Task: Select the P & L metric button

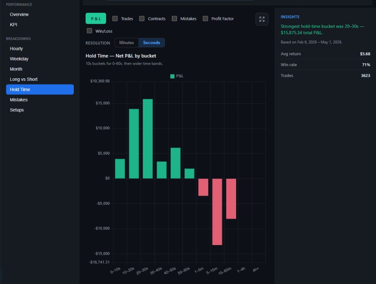Action: click(x=96, y=18)
